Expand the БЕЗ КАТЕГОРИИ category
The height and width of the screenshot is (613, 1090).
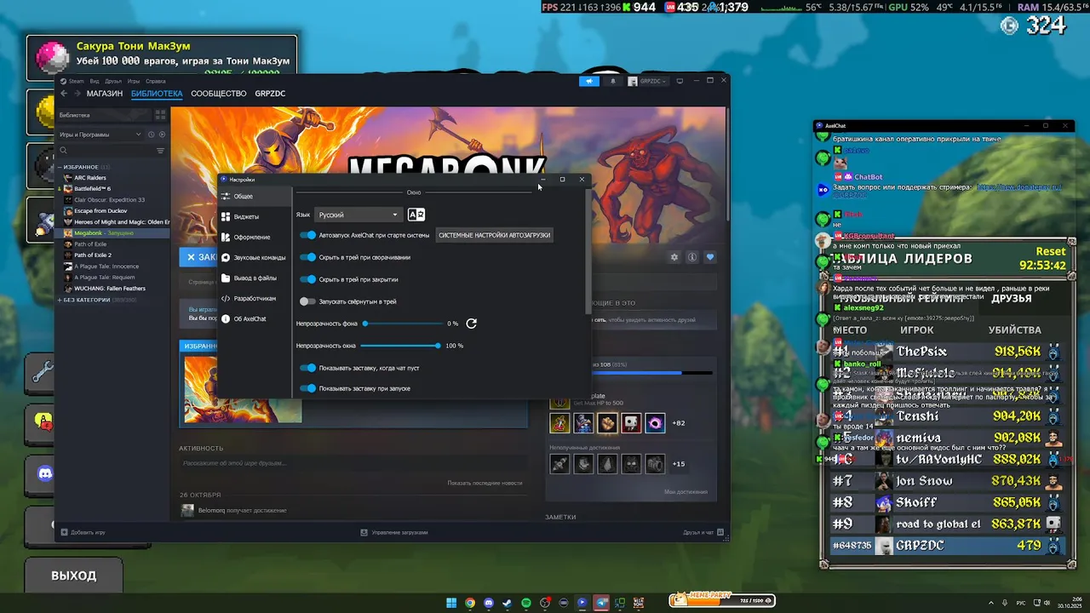[x=60, y=300]
